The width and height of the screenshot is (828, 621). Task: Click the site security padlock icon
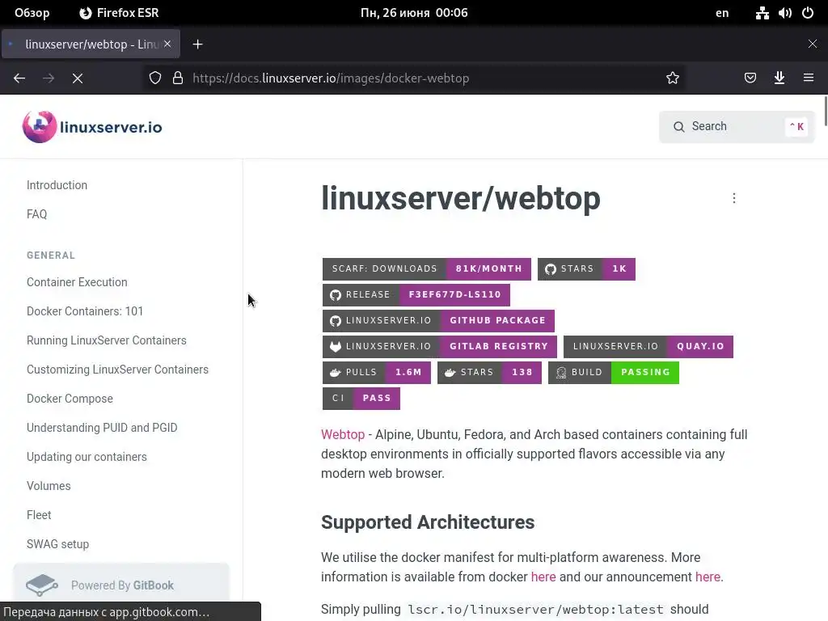[x=178, y=78]
